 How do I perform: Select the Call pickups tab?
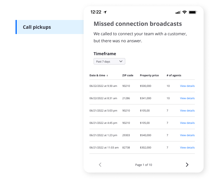[50, 27]
